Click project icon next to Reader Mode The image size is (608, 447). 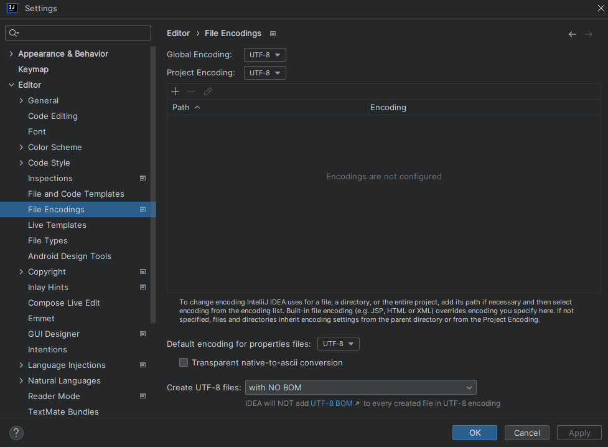(143, 396)
